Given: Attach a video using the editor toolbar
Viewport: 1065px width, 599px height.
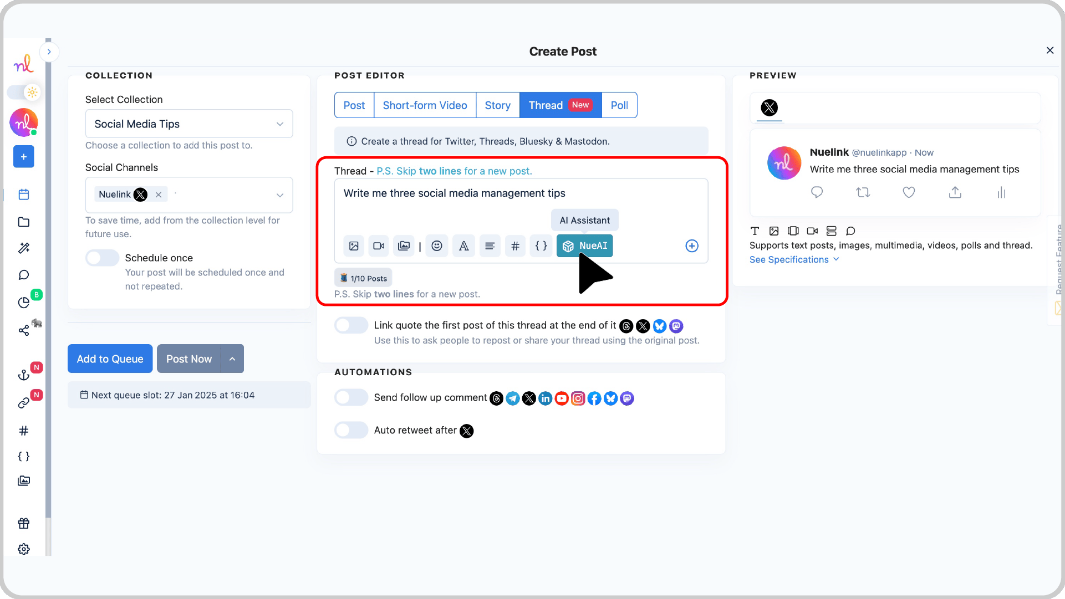Looking at the screenshot, I should click(x=379, y=245).
